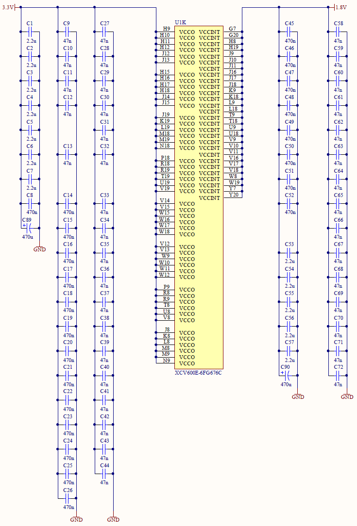Screen dimensions: 357x526
Task: Click the C69 designator label
Action: 339,293
